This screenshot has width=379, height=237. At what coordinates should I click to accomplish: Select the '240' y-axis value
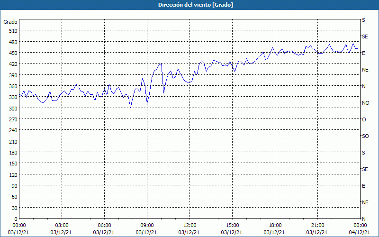[13, 131]
